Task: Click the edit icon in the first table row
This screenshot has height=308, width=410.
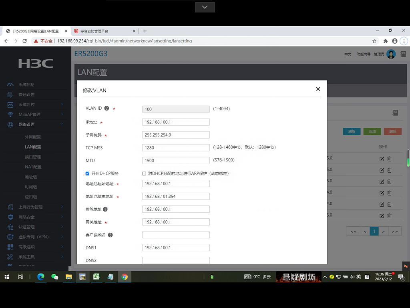Action: click(x=382, y=159)
